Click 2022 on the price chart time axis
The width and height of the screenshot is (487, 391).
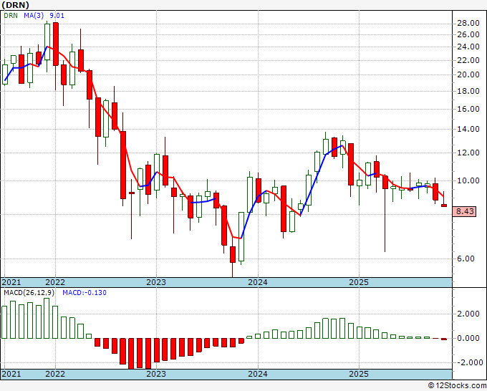[55, 282]
